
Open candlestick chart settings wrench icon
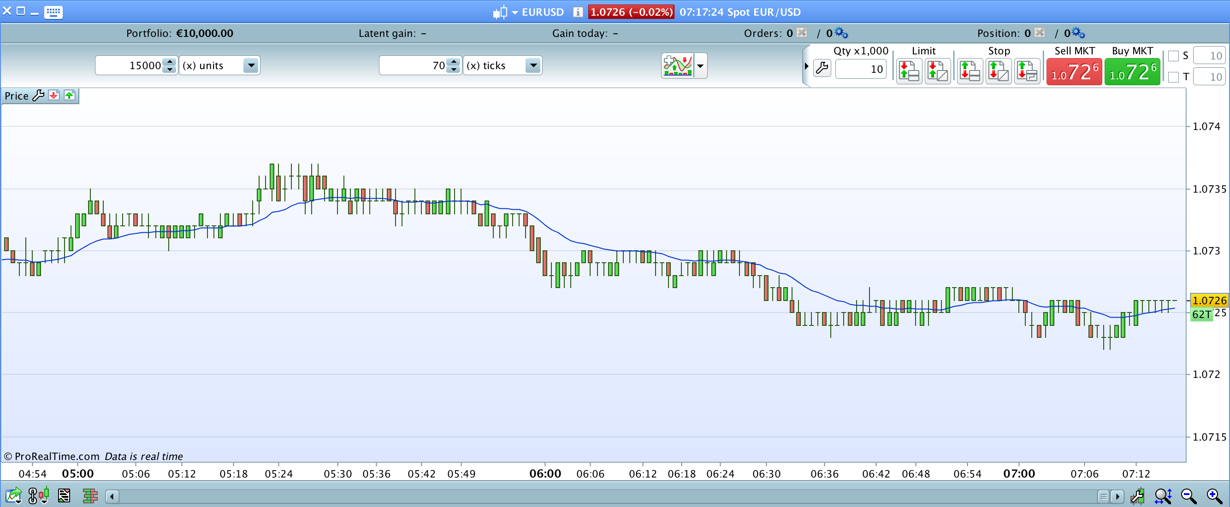[1137, 496]
